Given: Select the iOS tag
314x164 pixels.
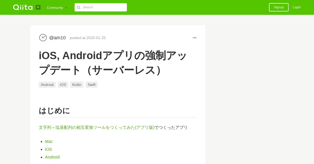Looking at the screenshot, I should point(63,85).
